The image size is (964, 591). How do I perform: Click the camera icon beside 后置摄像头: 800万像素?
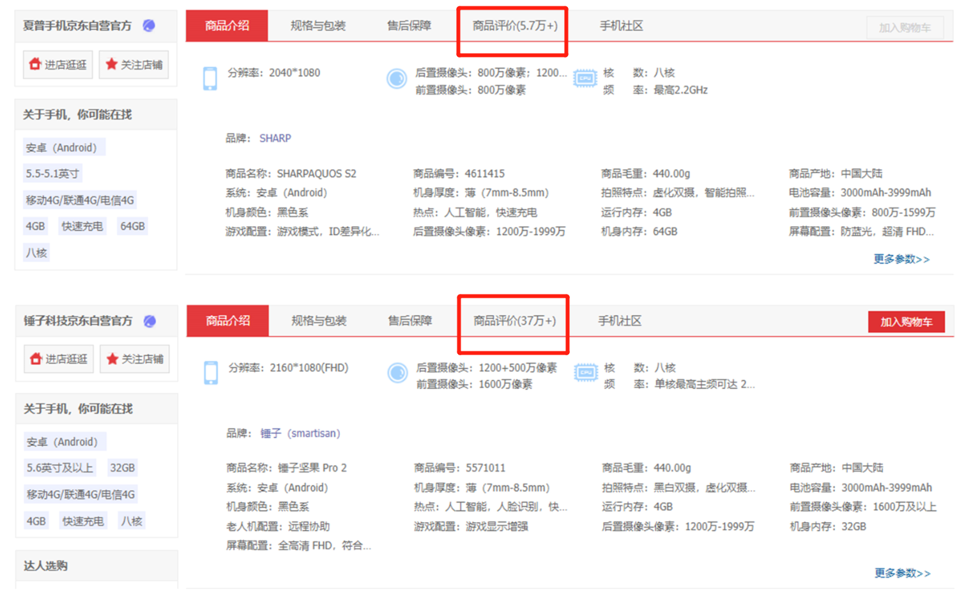(x=397, y=79)
